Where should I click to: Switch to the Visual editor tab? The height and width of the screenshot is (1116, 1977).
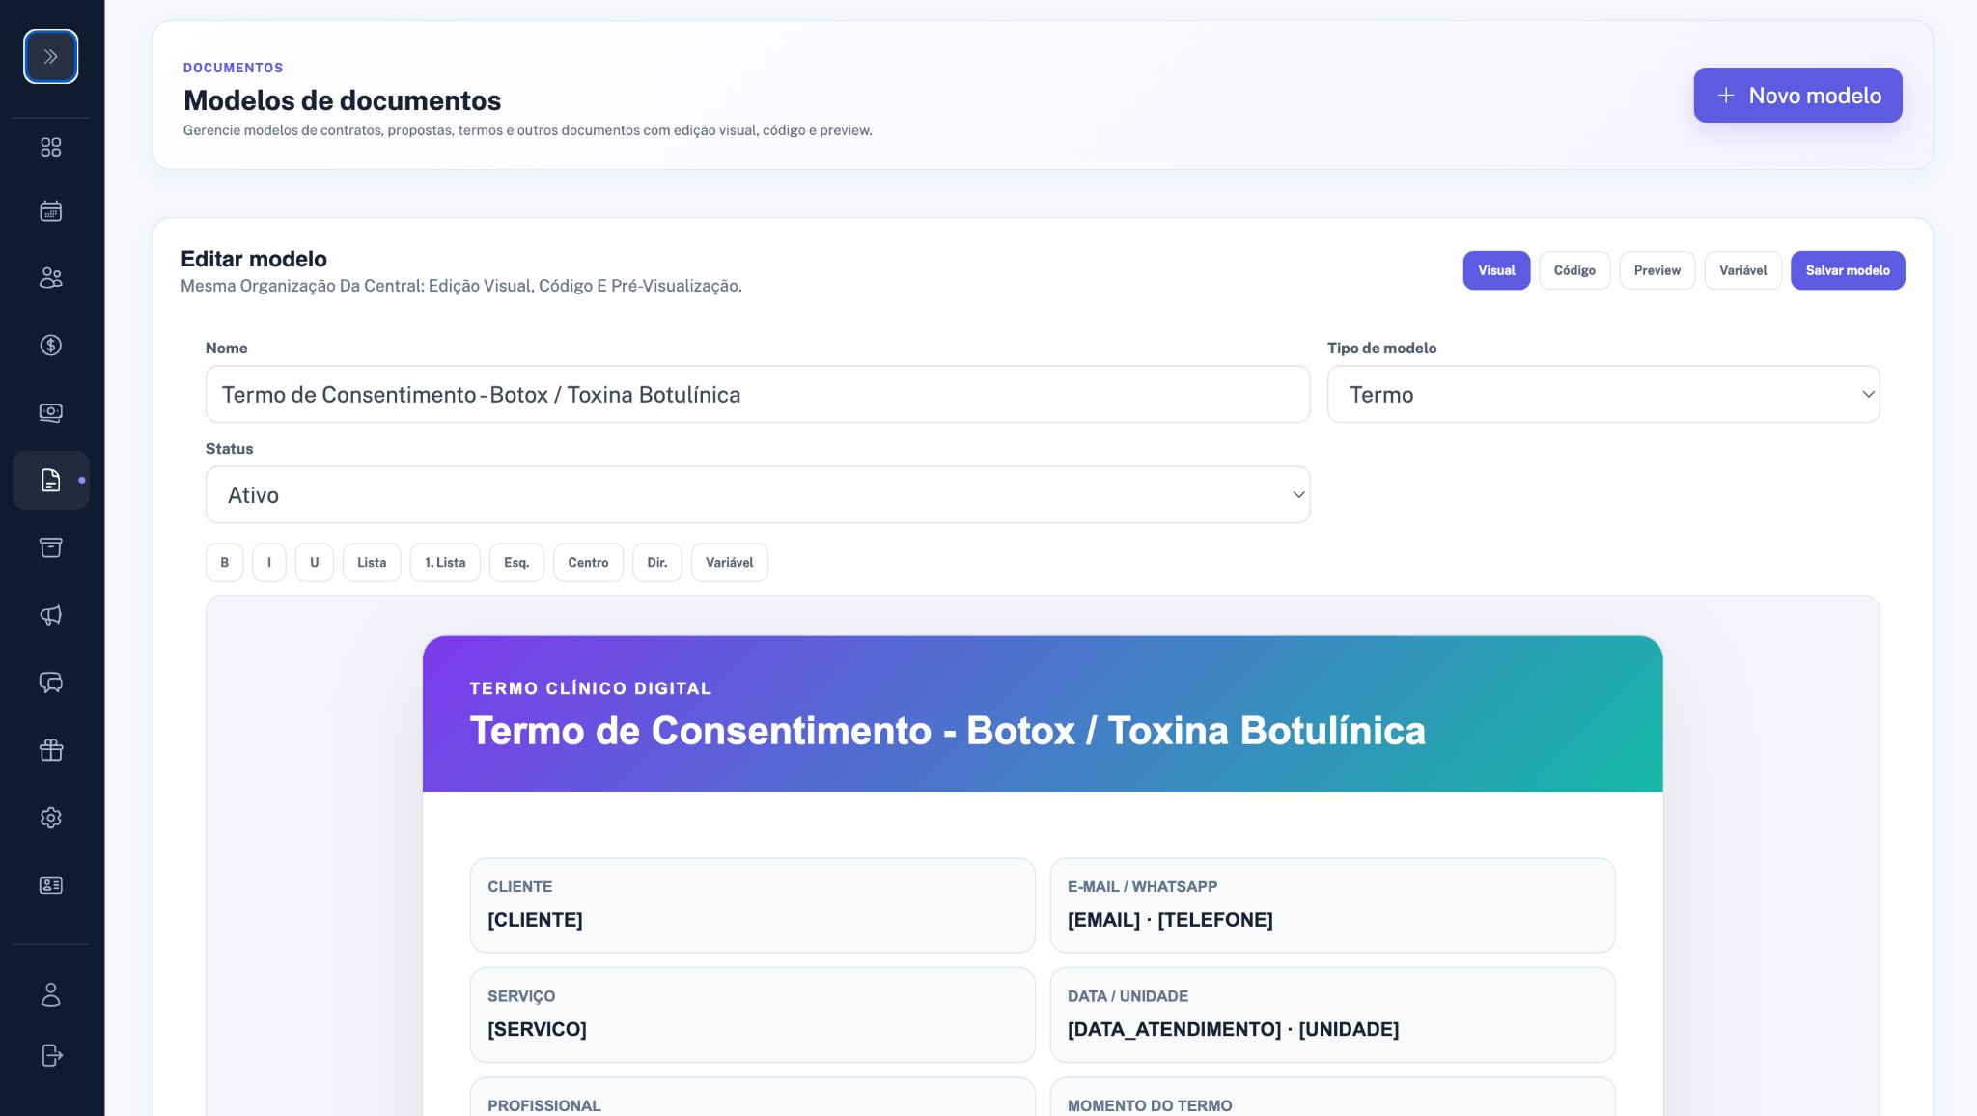point(1496,270)
